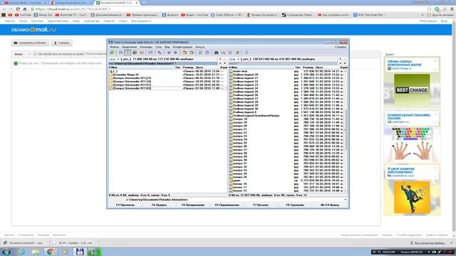Expand the command line history dropdown
This screenshot has height=256, width=456.
pyautogui.click(x=345, y=200)
